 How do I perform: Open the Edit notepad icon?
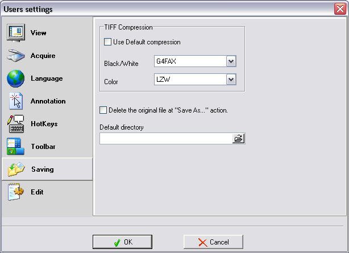tap(15, 192)
